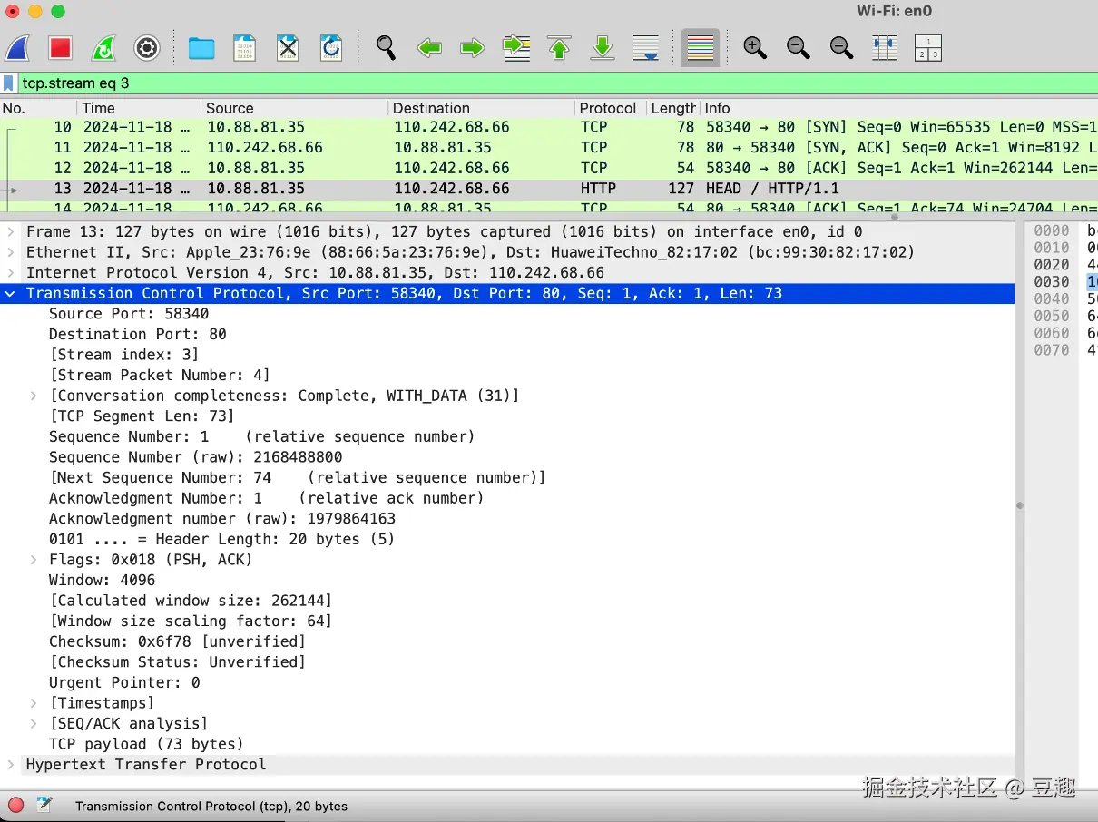Go forward with the green right arrow

[x=472, y=48]
